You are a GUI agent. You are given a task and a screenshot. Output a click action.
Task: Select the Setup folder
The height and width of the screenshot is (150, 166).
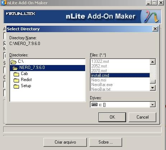(x=26, y=86)
